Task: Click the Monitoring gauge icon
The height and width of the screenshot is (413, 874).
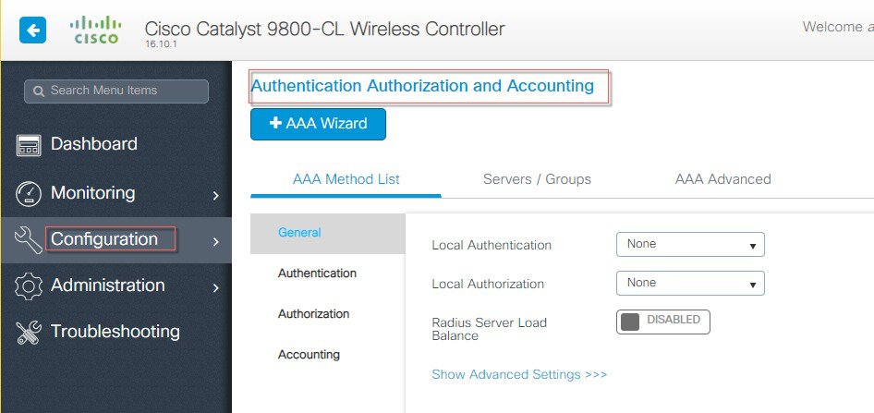Action: [29, 193]
